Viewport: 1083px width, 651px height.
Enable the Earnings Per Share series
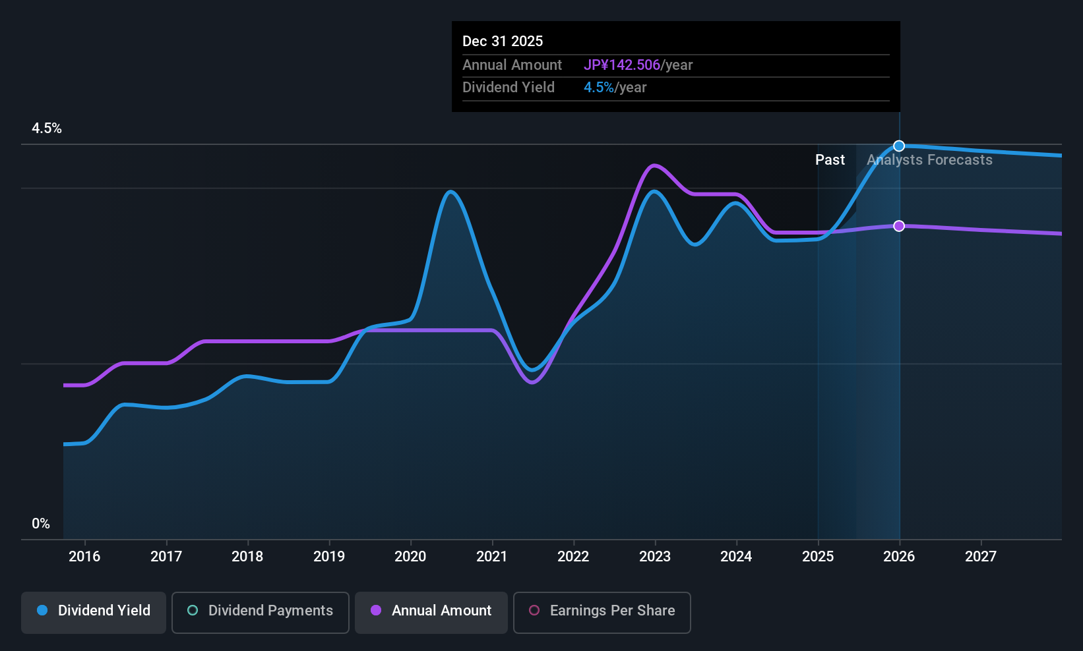(602, 613)
